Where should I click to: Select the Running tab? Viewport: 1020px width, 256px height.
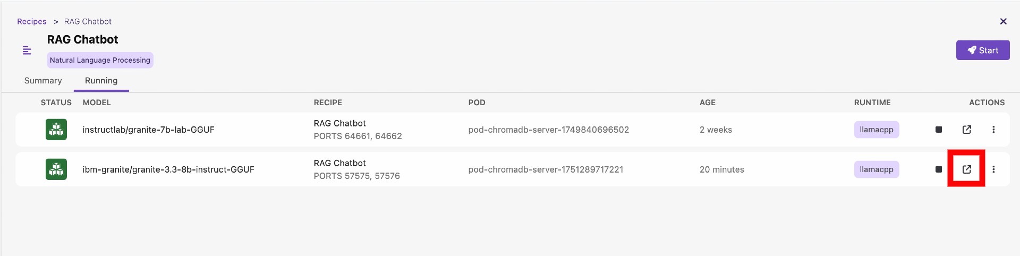point(101,81)
